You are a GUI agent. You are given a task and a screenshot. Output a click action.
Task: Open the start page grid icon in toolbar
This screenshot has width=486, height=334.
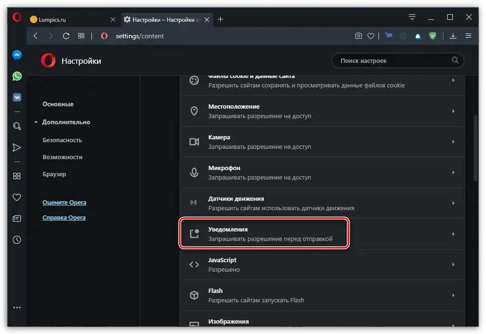[81, 36]
